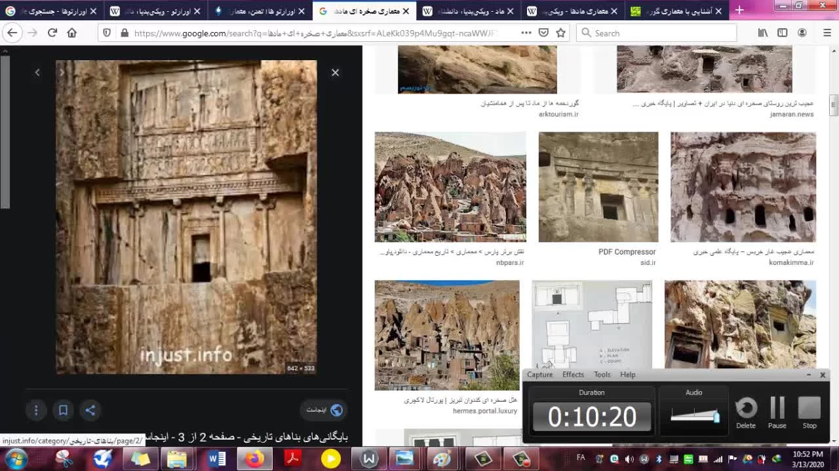The image size is (839, 471).
Task: Switch to اورارتو - ویکی‌پدیا tab
Action: [x=155, y=11]
